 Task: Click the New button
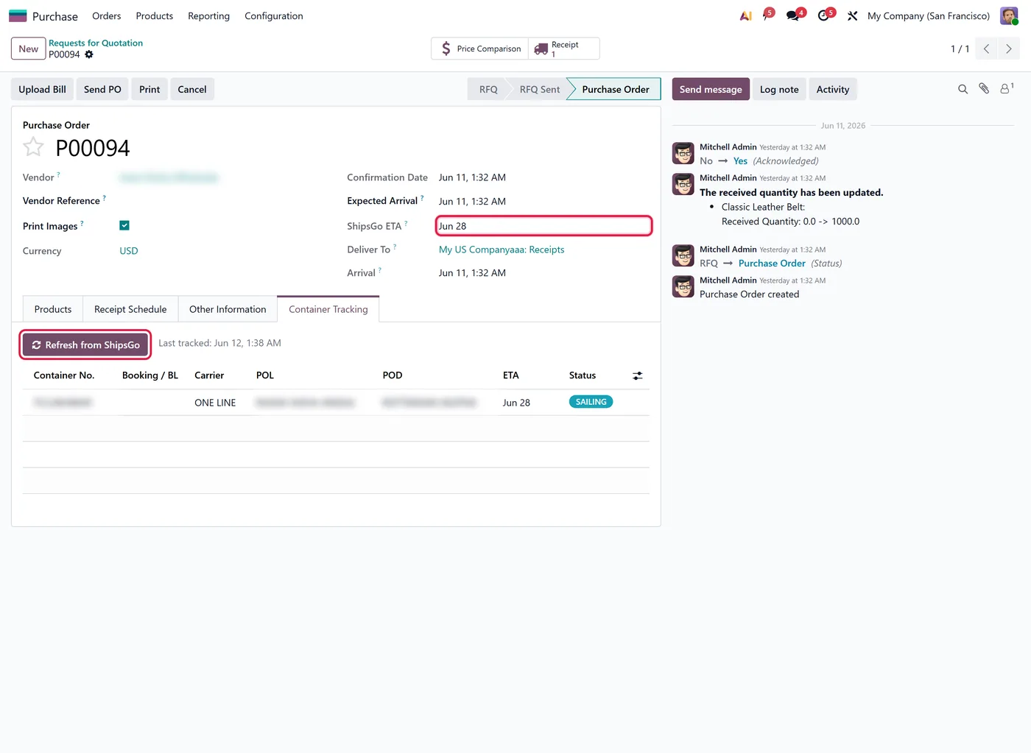28,49
